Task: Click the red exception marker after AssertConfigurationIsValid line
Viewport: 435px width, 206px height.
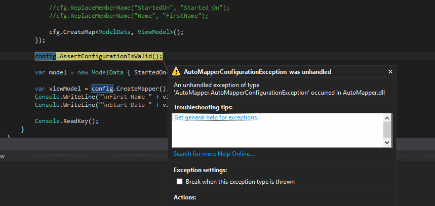Action: click(x=160, y=61)
